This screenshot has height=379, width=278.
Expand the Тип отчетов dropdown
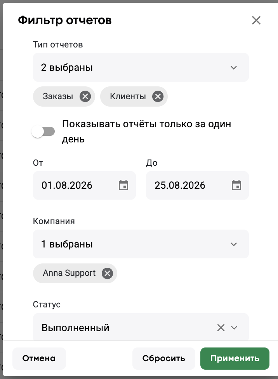point(141,67)
